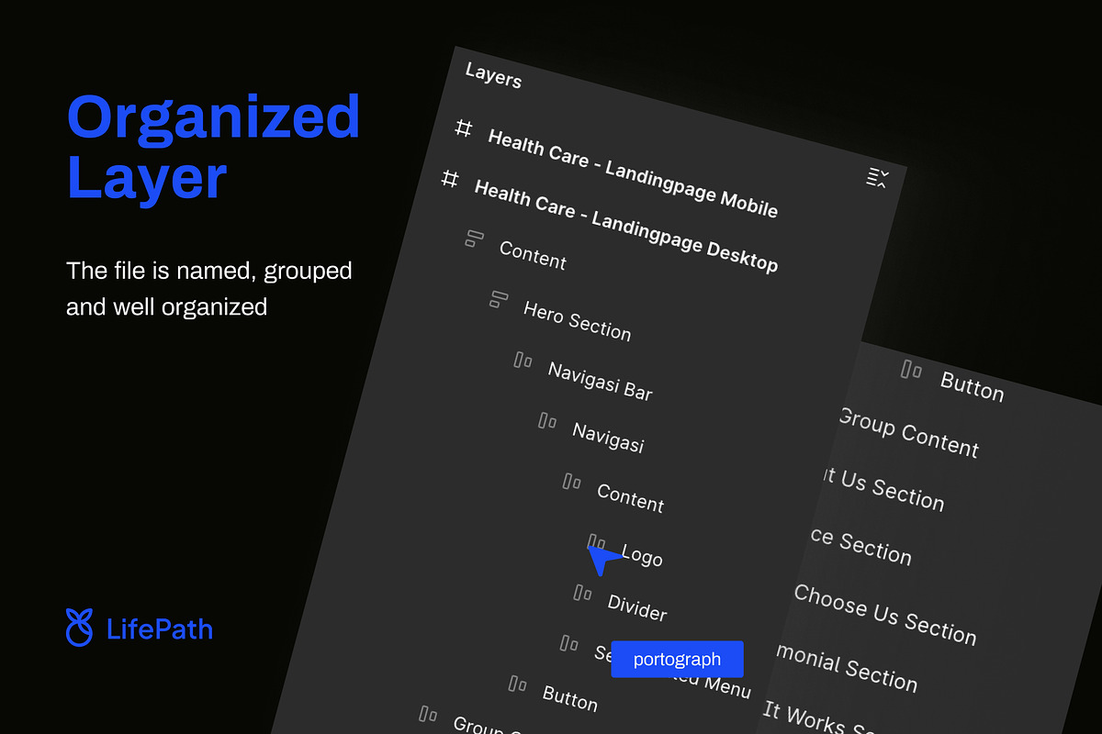Select the Health Care - Landingpage Mobile frame
Screen dimensions: 1102x734
click(x=633, y=173)
